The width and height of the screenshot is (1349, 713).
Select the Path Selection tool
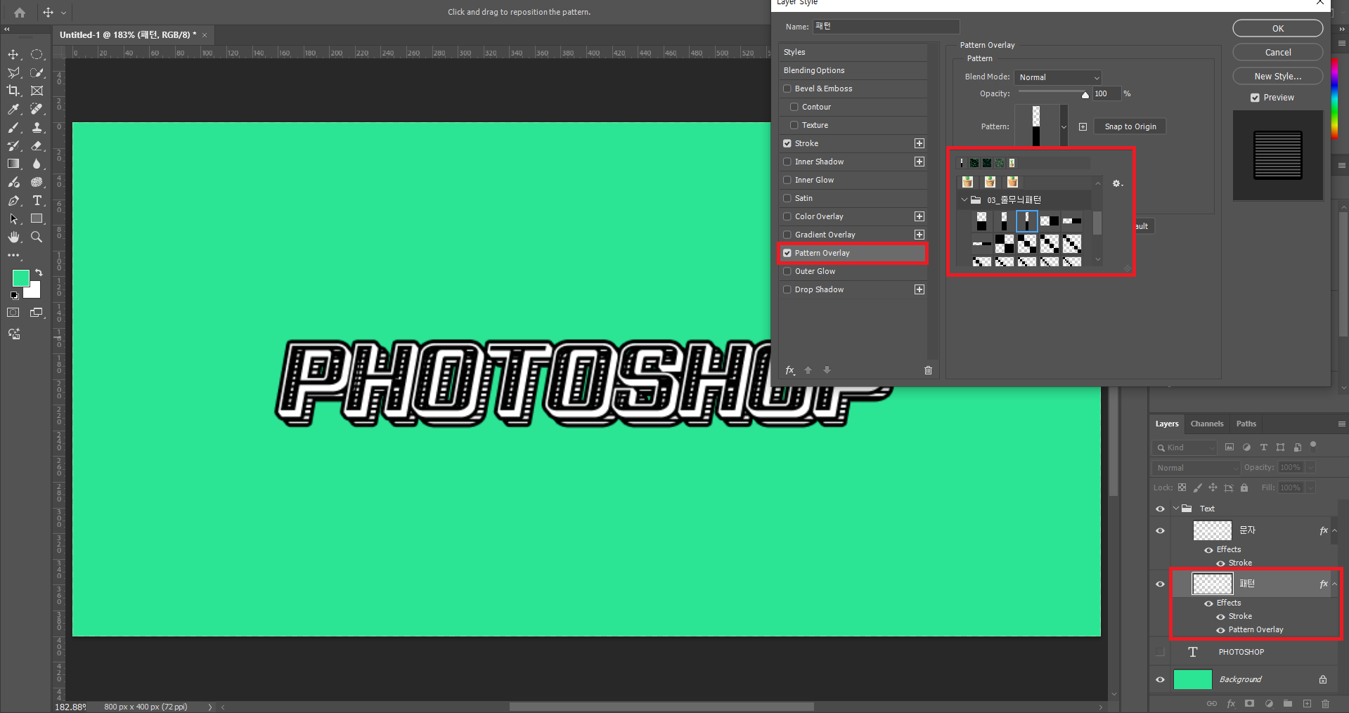click(x=13, y=218)
